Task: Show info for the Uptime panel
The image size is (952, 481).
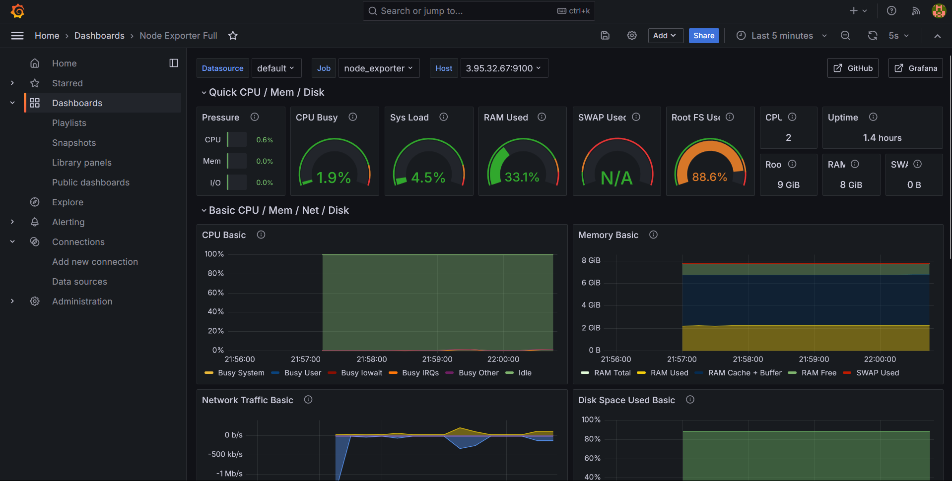Action: (x=873, y=117)
